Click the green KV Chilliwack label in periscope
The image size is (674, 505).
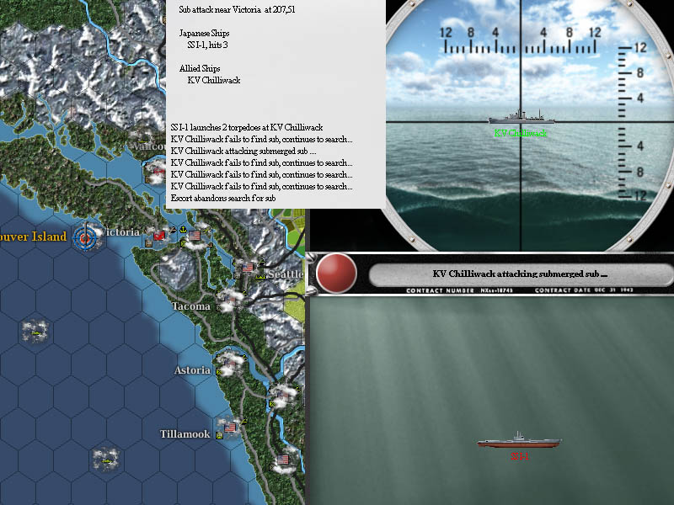[521, 133]
